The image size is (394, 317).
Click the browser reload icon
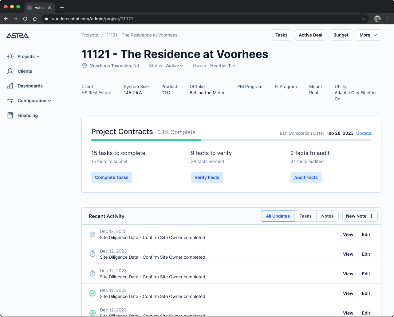pyautogui.click(x=25, y=19)
